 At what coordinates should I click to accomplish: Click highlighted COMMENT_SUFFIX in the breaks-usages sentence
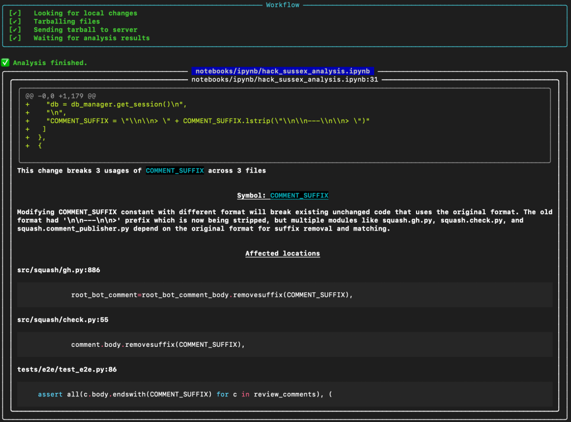175,171
